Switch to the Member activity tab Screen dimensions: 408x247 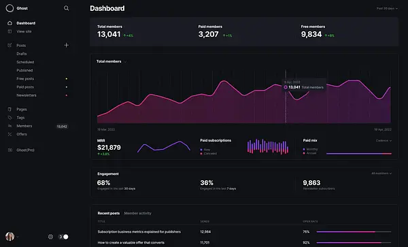pos(137,213)
